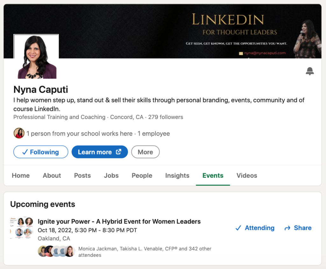Toggle the Attending status for the event
The height and width of the screenshot is (269, 326).
point(255,228)
